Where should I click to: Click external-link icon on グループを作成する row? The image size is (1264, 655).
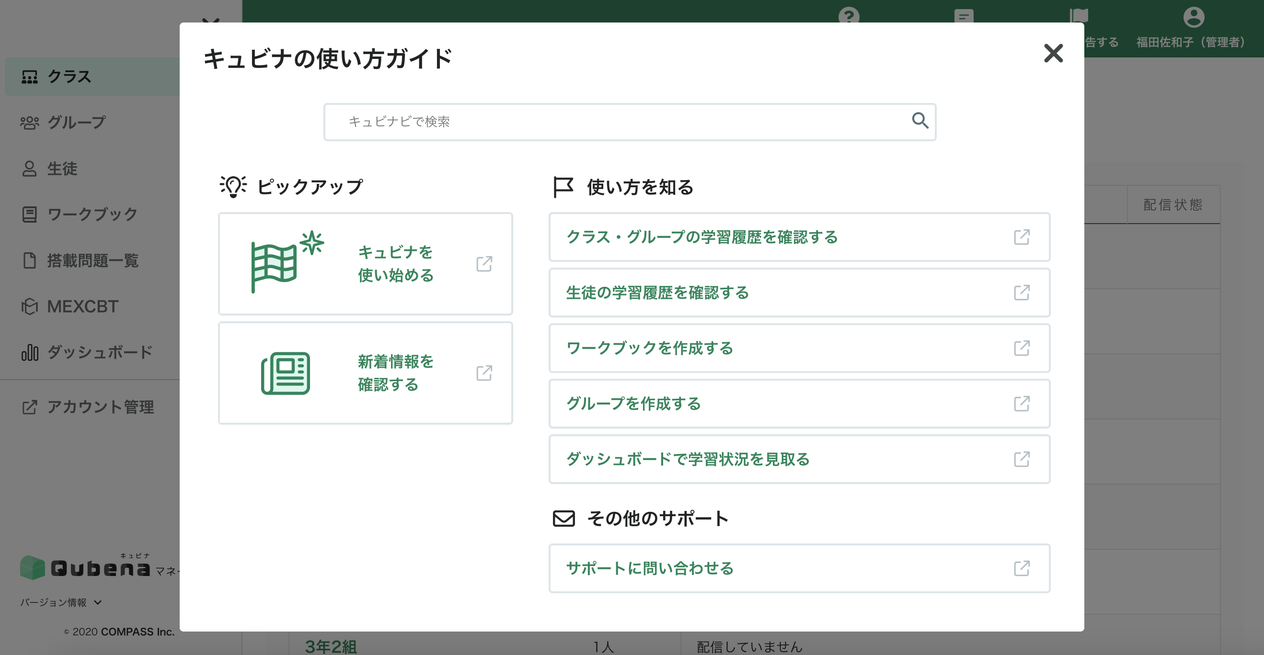[x=1022, y=404]
